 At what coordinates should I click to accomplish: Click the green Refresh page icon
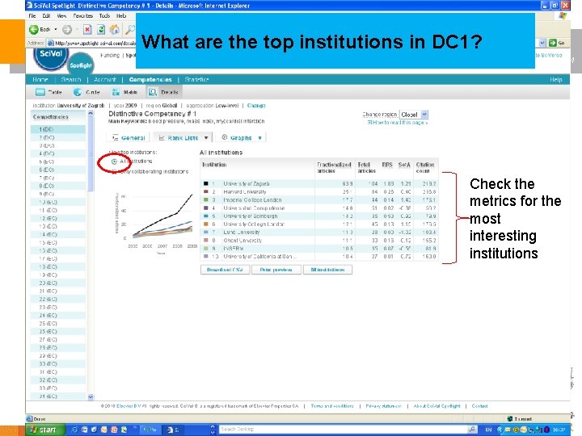pyautogui.click(x=100, y=29)
